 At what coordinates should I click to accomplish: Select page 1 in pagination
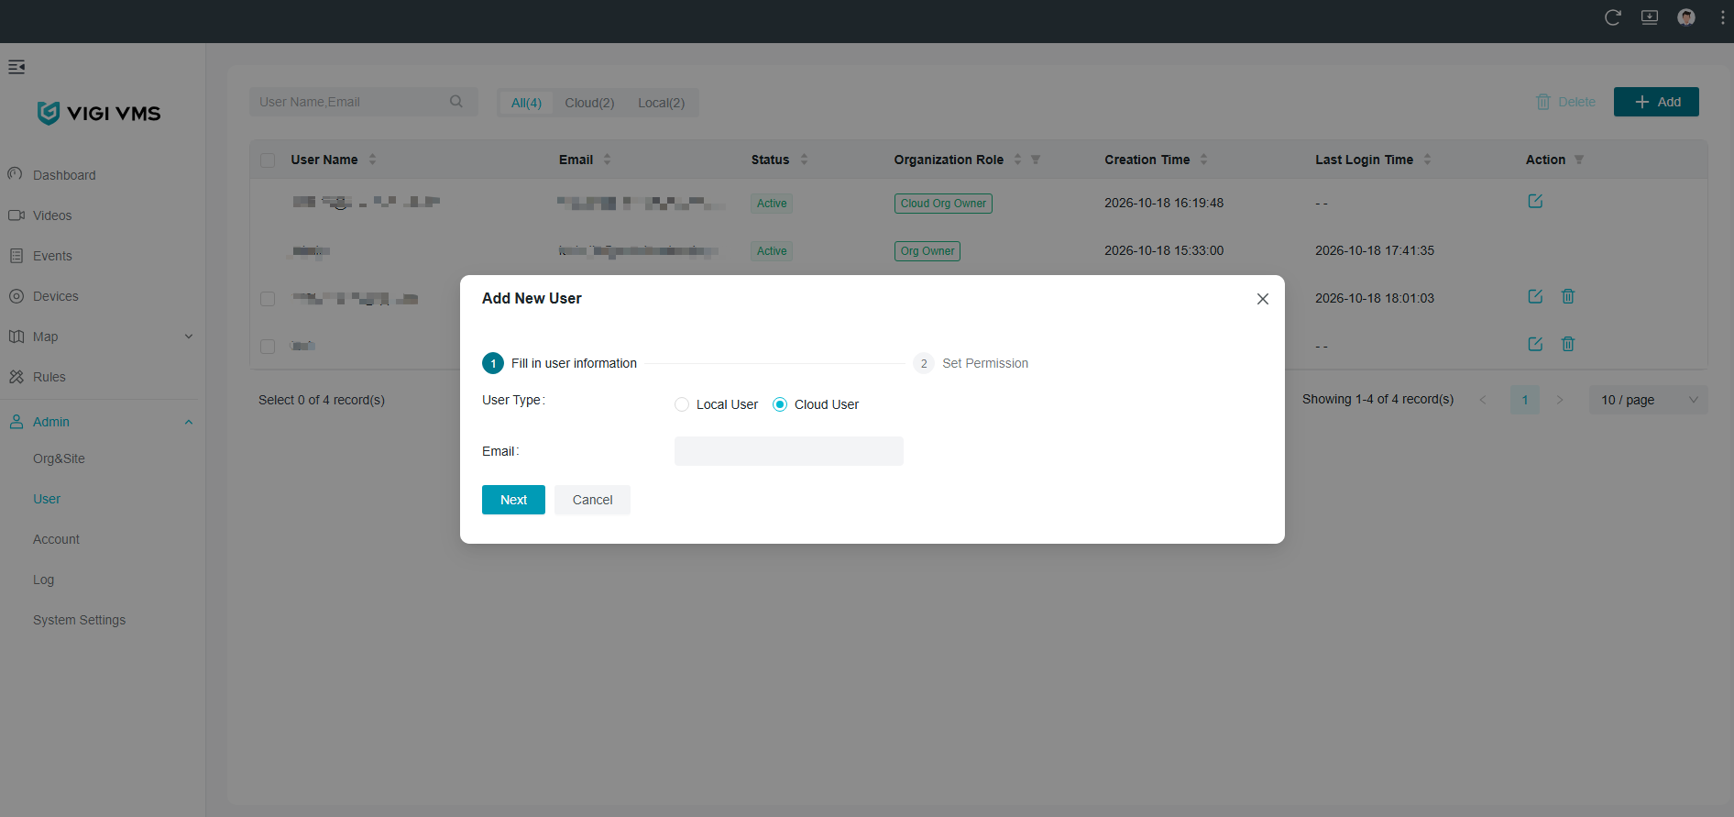pos(1525,400)
